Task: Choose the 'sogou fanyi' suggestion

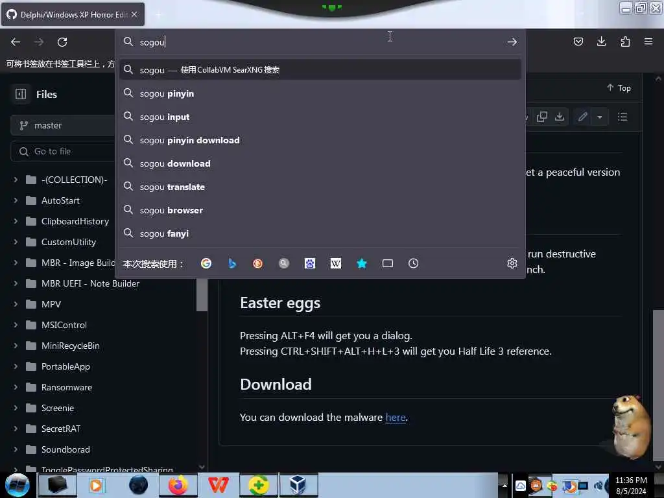Action: tap(320, 233)
